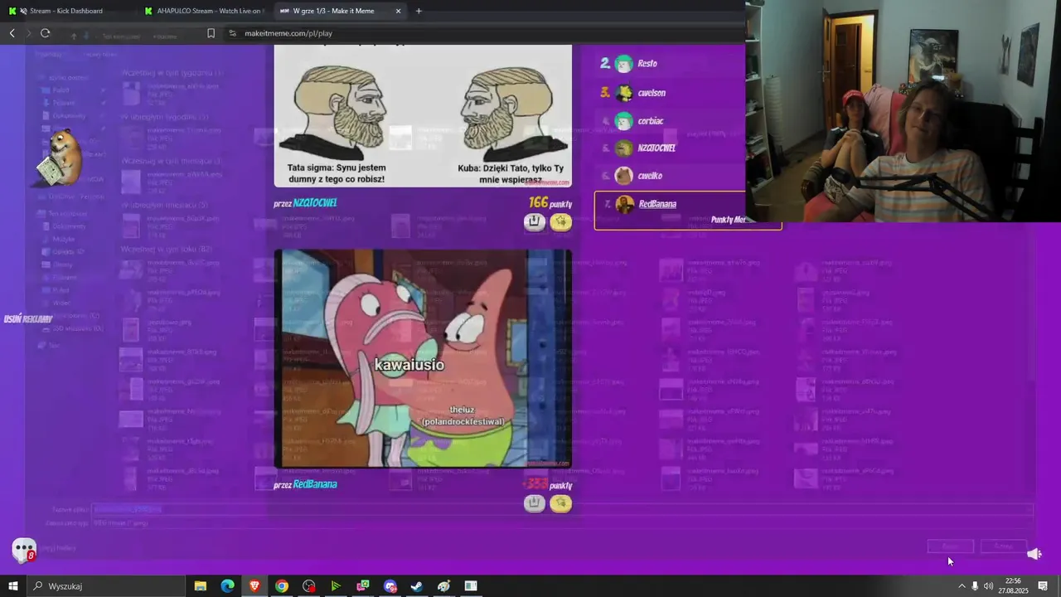Open Google Chrome from the taskbar
Image resolution: width=1061 pixels, height=597 pixels.
click(282, 586)
